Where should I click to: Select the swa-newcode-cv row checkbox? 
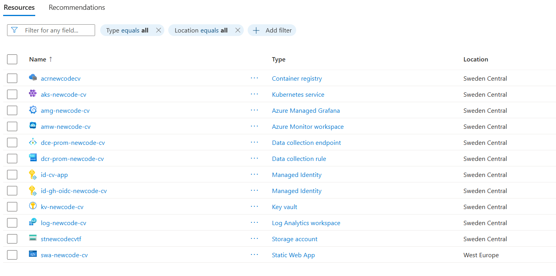(x=12, y=255)
